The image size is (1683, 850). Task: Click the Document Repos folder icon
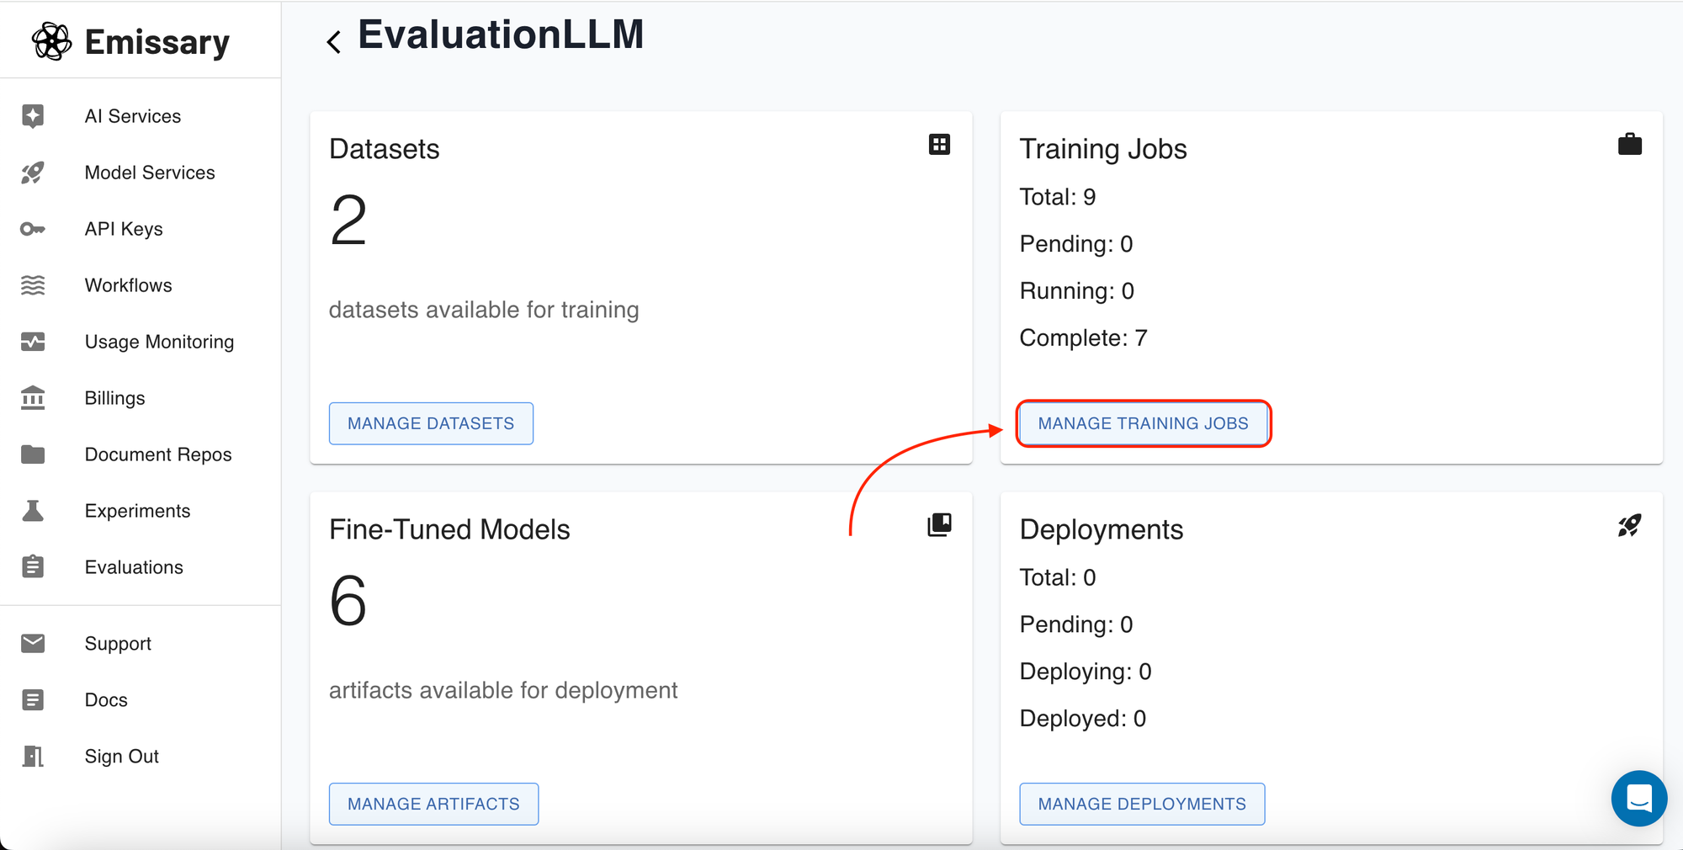[x=33, y=454]
